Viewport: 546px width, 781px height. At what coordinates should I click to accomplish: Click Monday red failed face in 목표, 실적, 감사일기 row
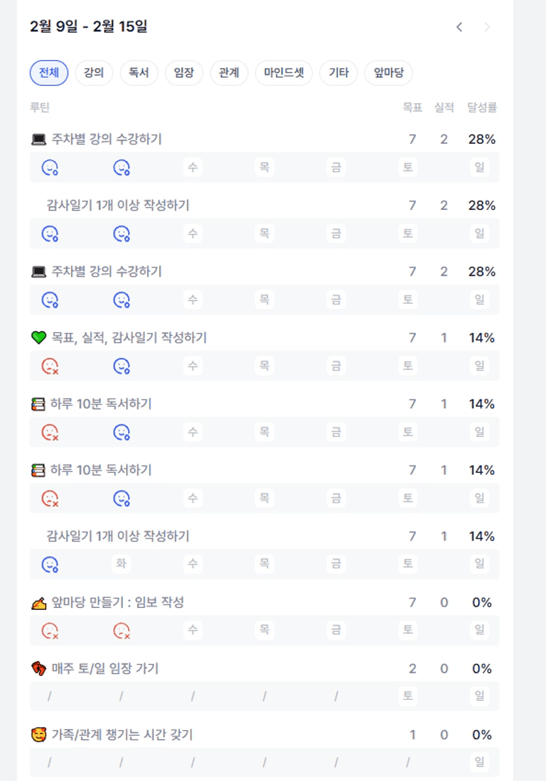tap(50, 366)
